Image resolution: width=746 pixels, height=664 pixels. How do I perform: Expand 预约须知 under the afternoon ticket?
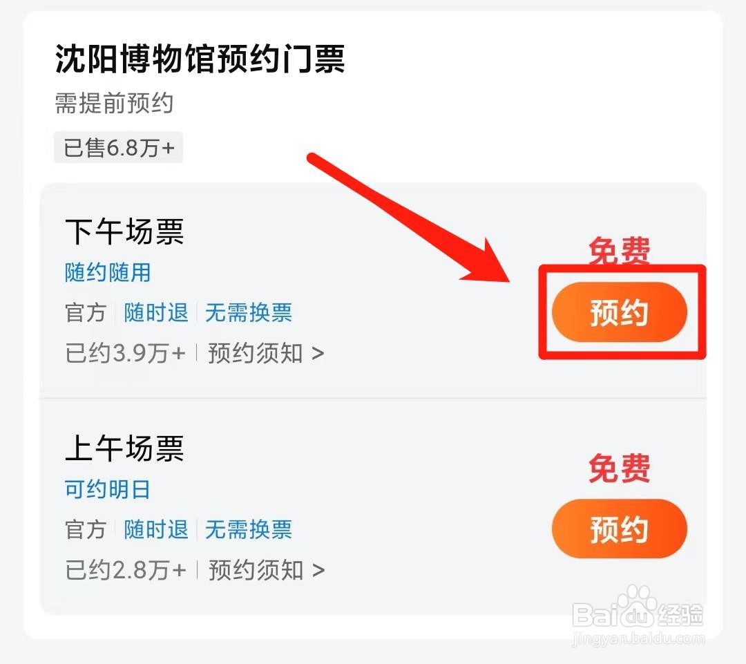point(266,353)
